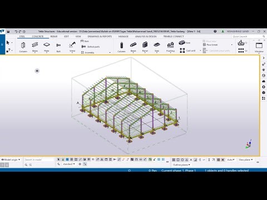Image resolution: width=267 pixels, height=200 pixels.
Task: Select the steel Column tool
Action: click(23, 47)
